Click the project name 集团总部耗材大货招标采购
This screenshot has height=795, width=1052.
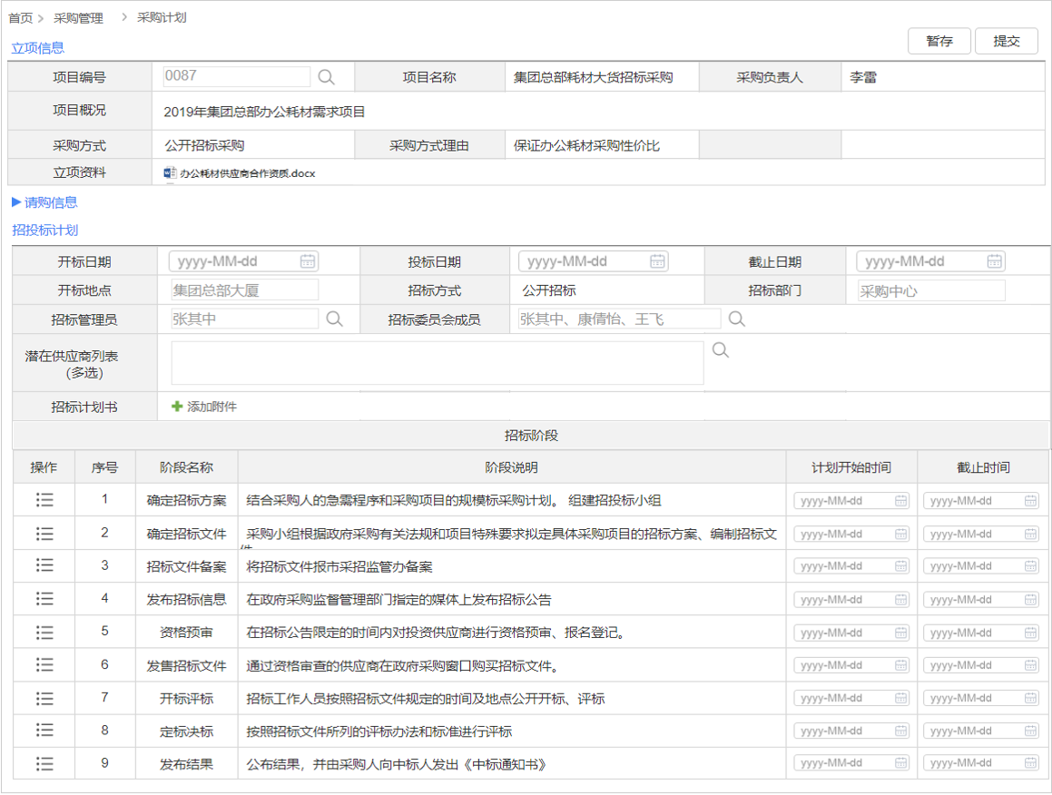(593, 77)
